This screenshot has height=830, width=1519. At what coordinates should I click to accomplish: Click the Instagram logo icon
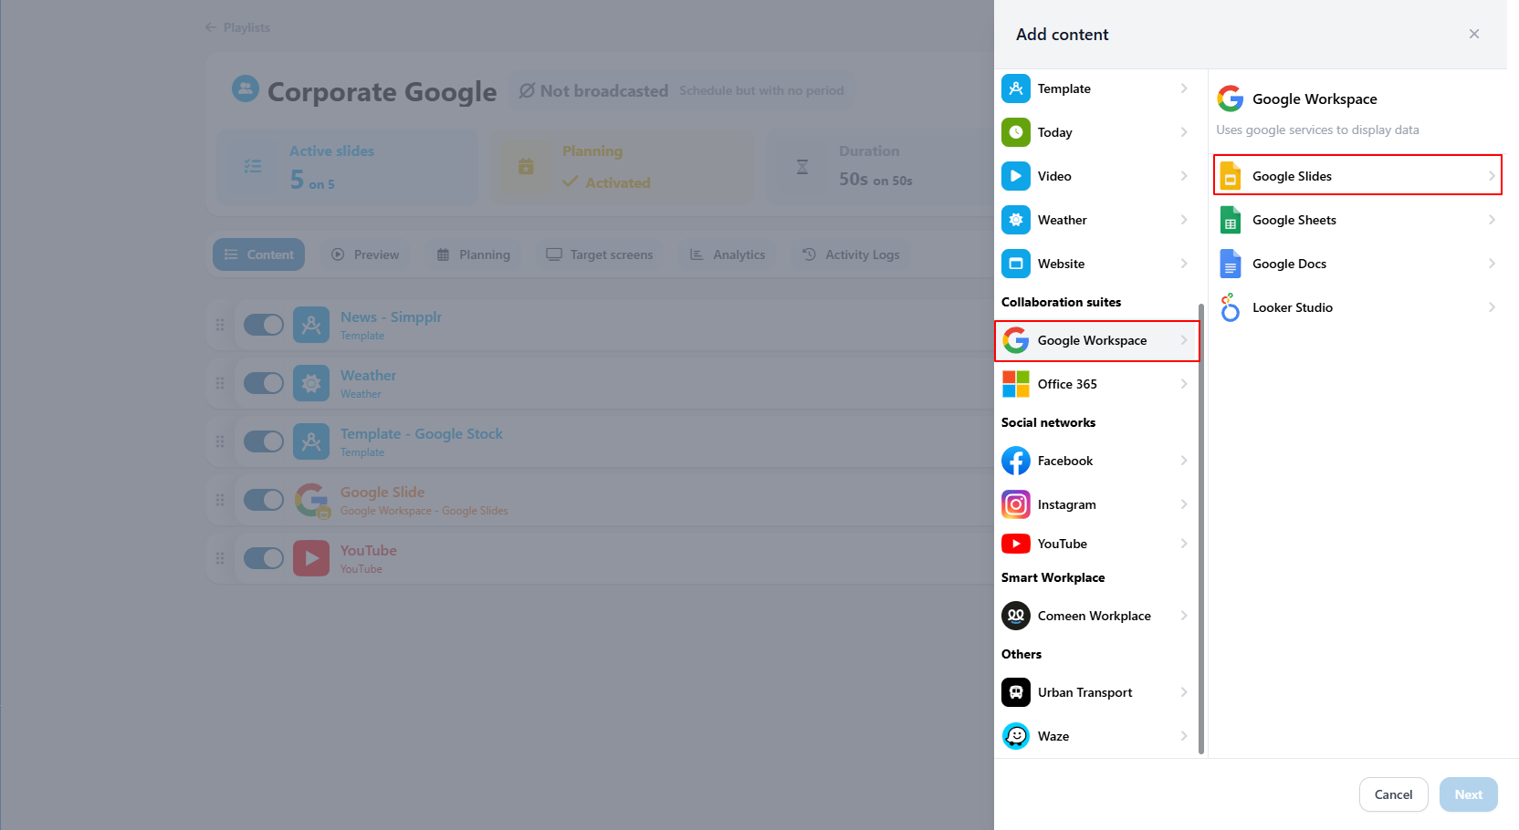pos(1016,504)
